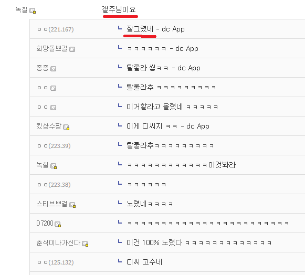Open the gallog icon beside 킸상수짱
The image size is (305, 275).
pos(66,127)
